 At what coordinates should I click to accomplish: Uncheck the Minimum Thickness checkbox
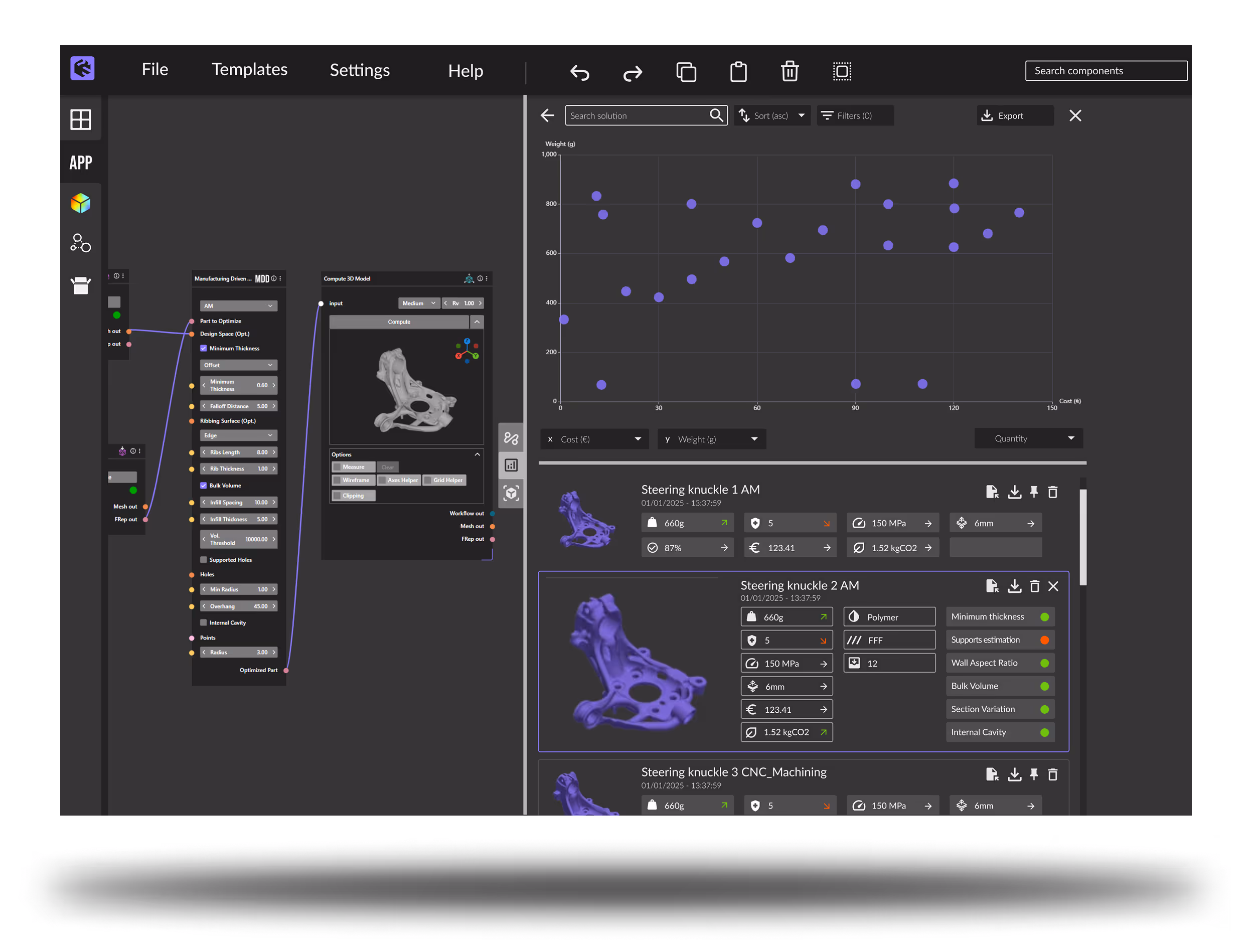click(x=204, y=348)
